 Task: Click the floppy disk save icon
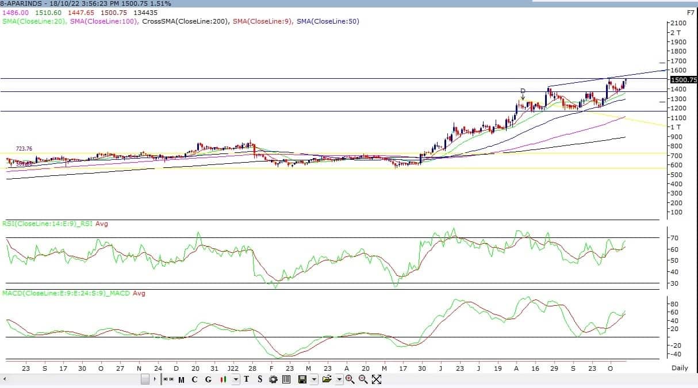(x=302, y=379)
